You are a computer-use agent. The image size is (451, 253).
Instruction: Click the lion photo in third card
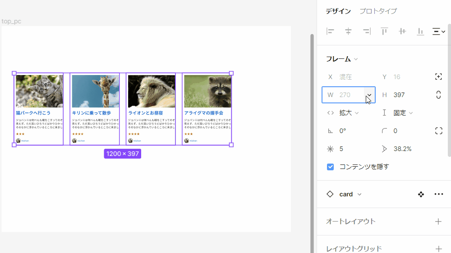[152, 91]
